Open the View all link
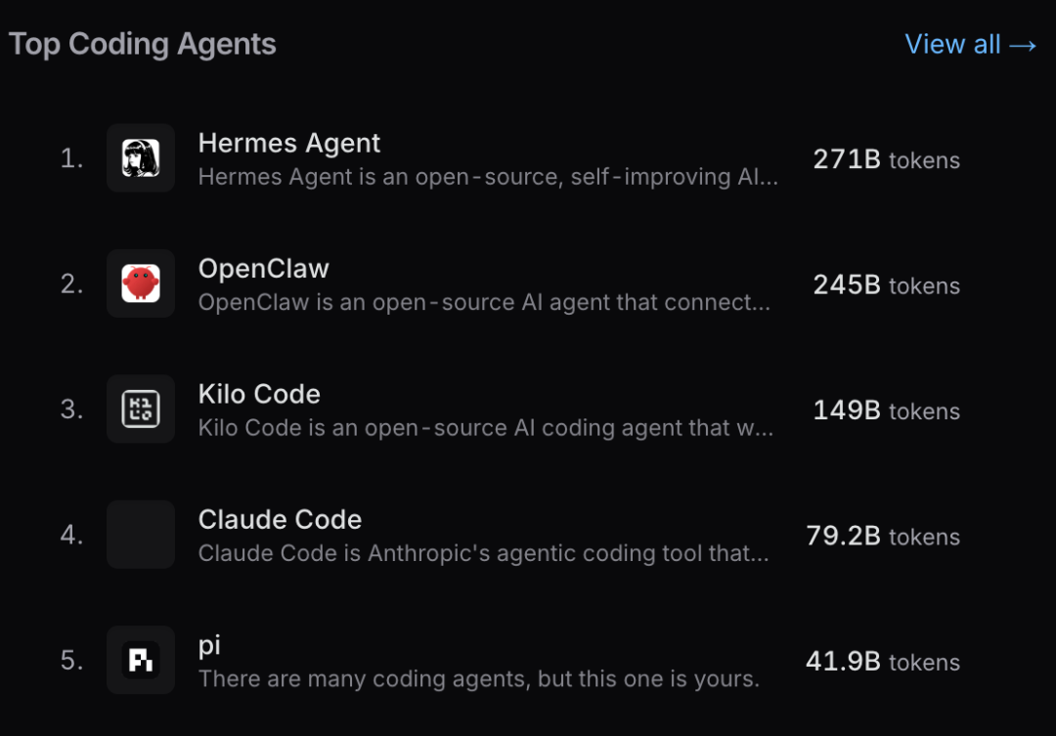The image size is (1056, 736). coord(971,44)
